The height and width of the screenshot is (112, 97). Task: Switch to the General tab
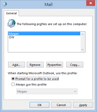11,13
